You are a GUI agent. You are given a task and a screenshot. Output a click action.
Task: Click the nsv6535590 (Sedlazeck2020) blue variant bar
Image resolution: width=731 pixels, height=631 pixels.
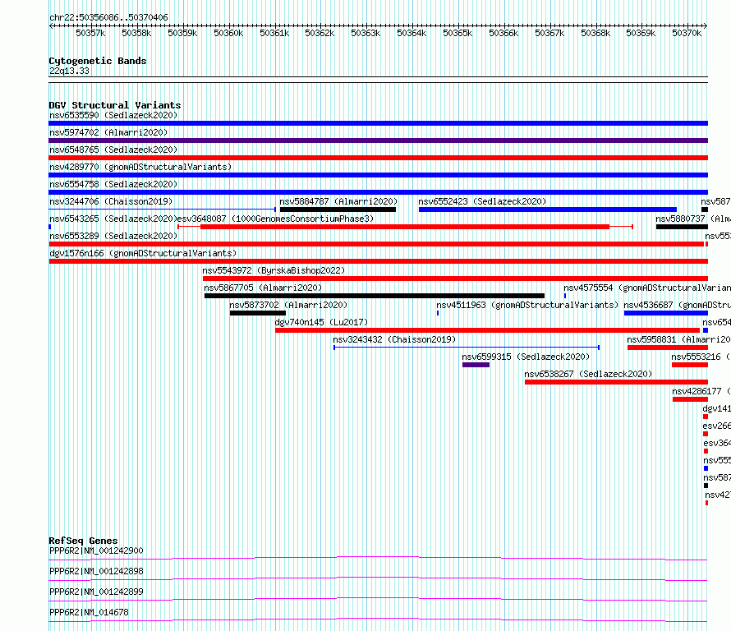(378, 123)
